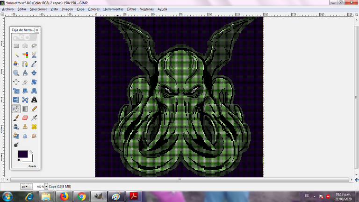Open the image navigation cross icon
The width and height of the screenshot is (359, 202).
(x=357, y=180)
